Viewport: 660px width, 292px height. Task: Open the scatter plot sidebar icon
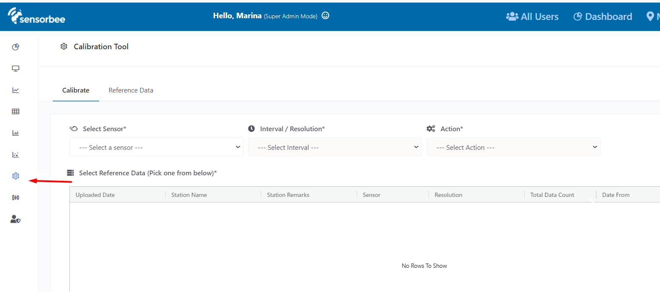pyautogui.click(x=16, y=154)
